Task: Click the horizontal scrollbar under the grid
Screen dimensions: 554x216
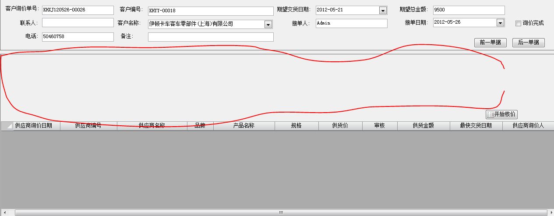Action: pyautogui.click(x=280, y=212)
